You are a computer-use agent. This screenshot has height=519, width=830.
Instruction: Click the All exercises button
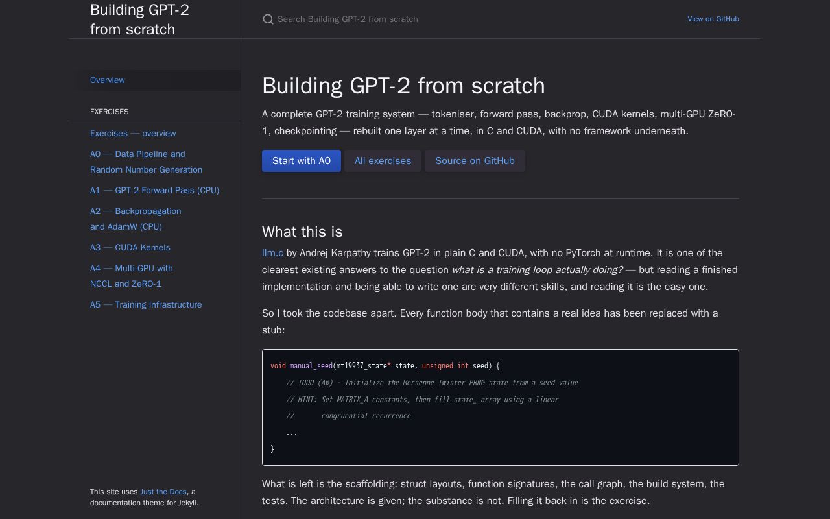[383, 161]
